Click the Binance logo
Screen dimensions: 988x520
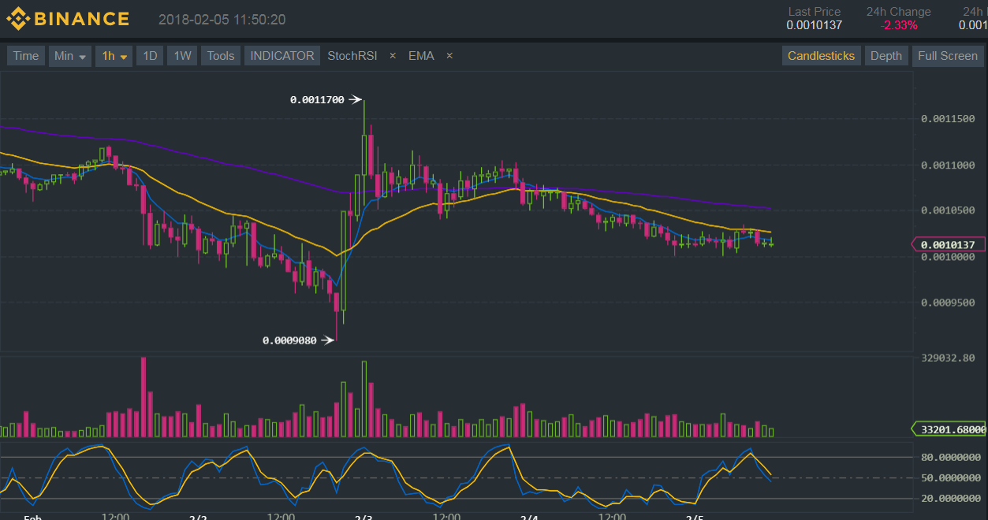67,19
